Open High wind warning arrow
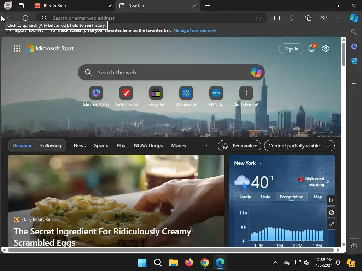This screenshot has height=271, width=362. tap(328, 181)
